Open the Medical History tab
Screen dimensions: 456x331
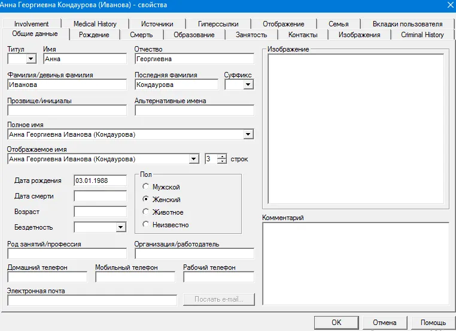click(x=95, y=24)
